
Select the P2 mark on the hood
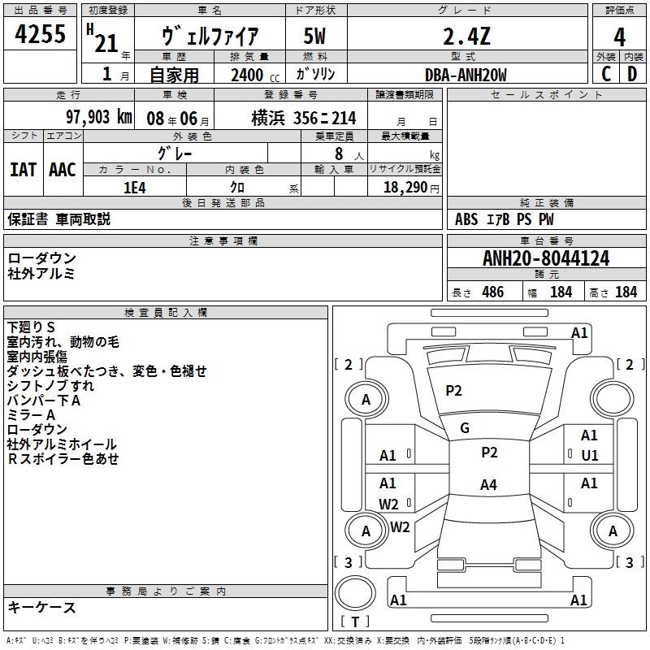[453, 391]
